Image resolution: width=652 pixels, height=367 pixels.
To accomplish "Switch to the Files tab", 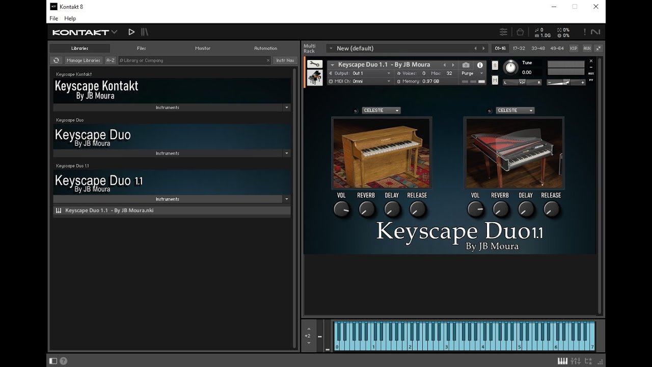I will tap(141, 48).
